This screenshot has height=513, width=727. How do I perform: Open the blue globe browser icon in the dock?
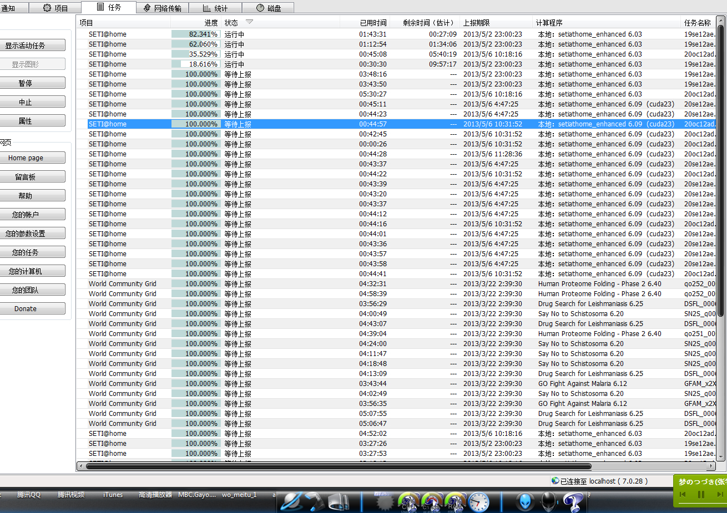pyautogui.click(x=291, y=501)
